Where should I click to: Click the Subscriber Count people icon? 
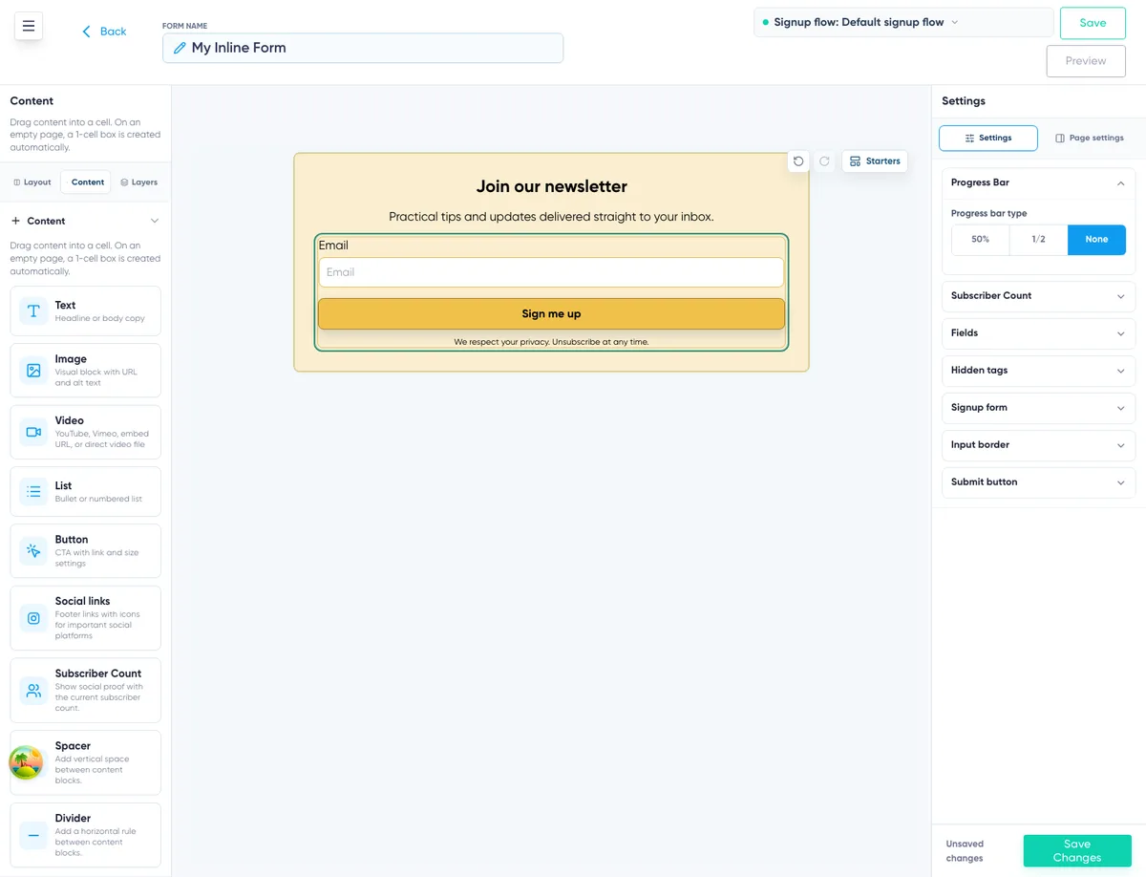(33, 690)
